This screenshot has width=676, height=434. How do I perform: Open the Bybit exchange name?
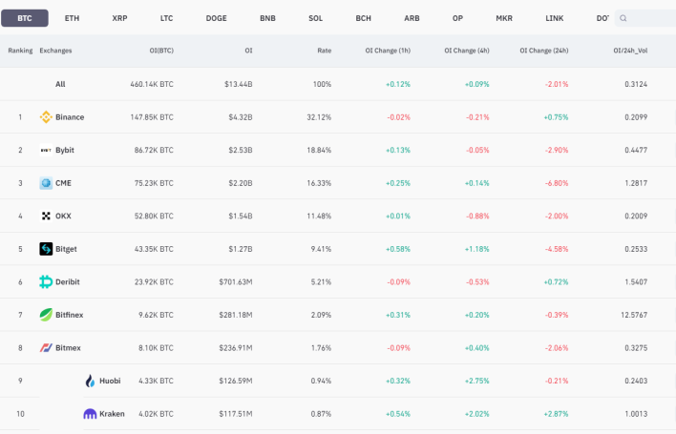point(65,151)
